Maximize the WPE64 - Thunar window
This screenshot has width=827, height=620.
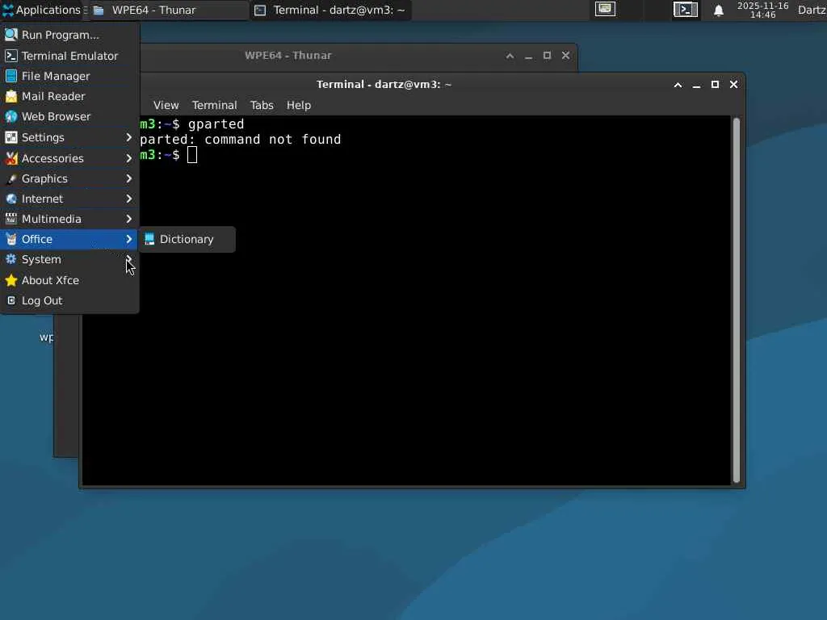[548, 56]
